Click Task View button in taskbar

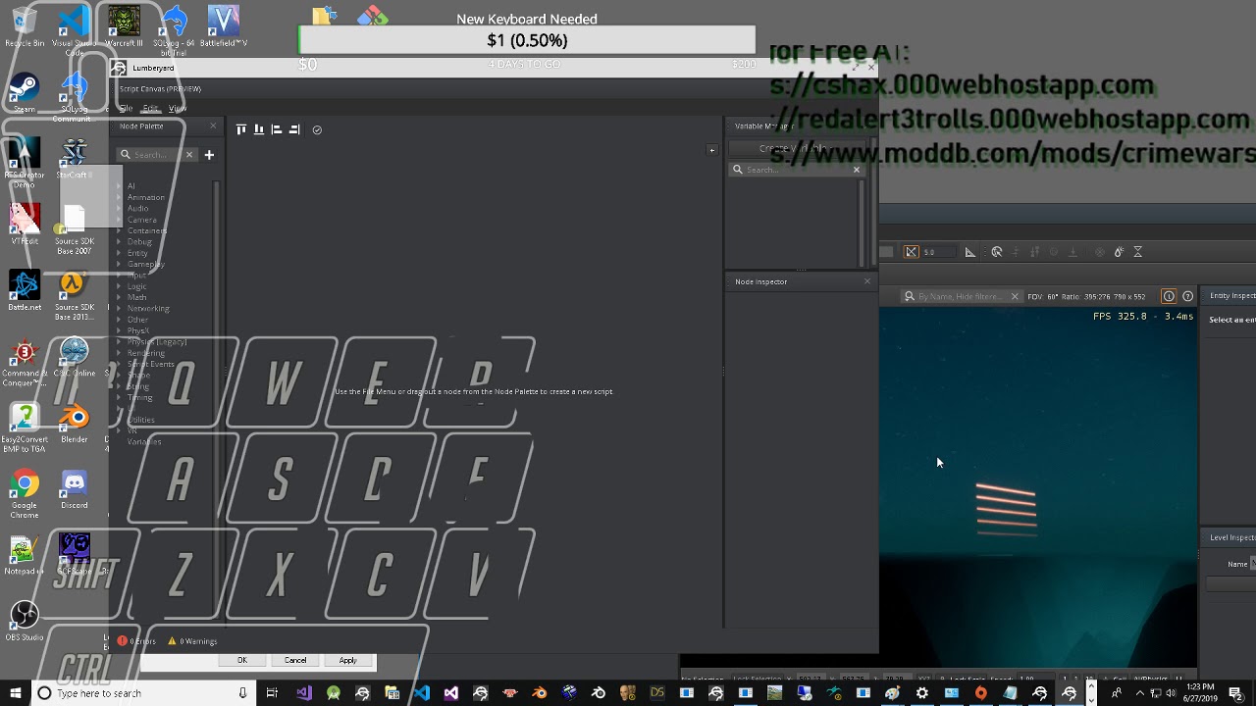click(272, 693)
